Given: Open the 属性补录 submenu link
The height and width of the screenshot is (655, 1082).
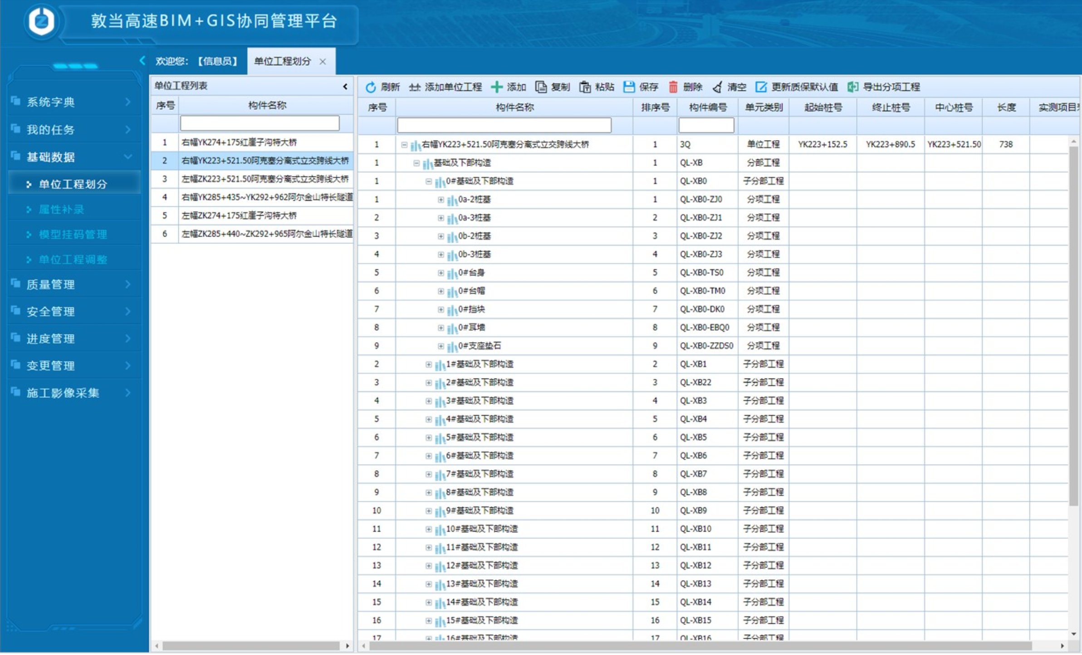Looking at the screenshot, I should tap(61, 209).
